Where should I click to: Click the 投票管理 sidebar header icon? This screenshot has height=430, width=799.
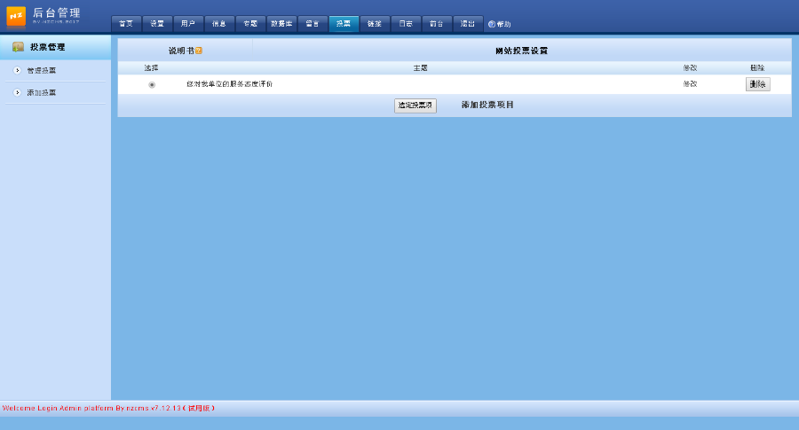pyautogui.click(x=19, y=47)
